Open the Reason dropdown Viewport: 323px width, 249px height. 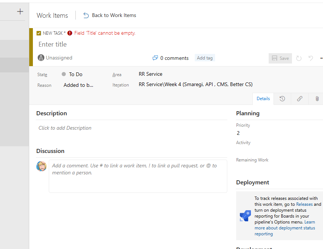click(78, 85)
